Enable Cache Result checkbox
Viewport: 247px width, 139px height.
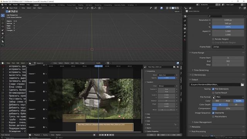pos(213,93)
